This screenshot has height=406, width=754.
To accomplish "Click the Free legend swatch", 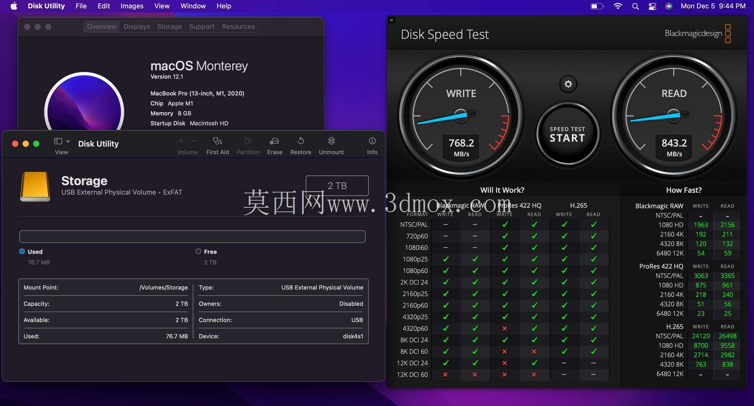I will [x=198, y=251].
